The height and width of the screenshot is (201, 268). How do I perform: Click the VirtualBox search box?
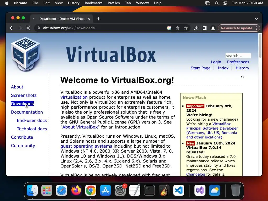pos(238,56)
